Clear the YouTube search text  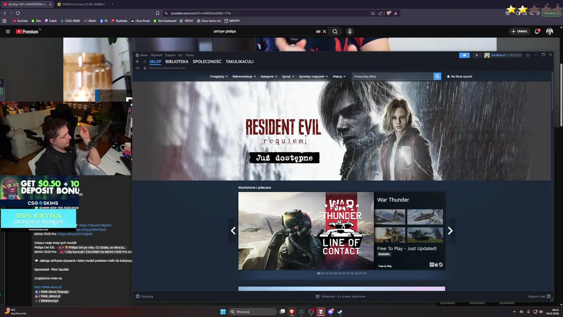[x=324, y=31]
